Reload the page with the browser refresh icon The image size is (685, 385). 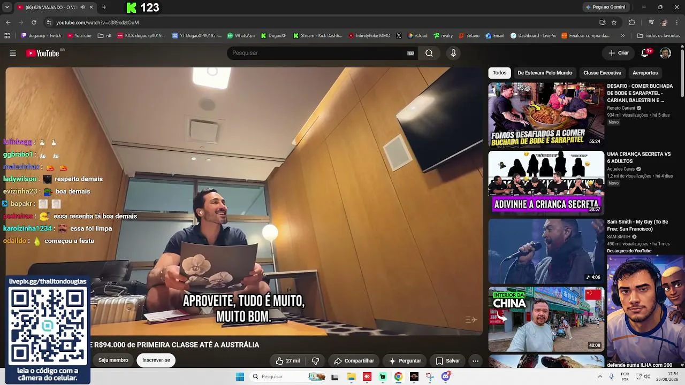pyautogui.click(x=34, y=22)
